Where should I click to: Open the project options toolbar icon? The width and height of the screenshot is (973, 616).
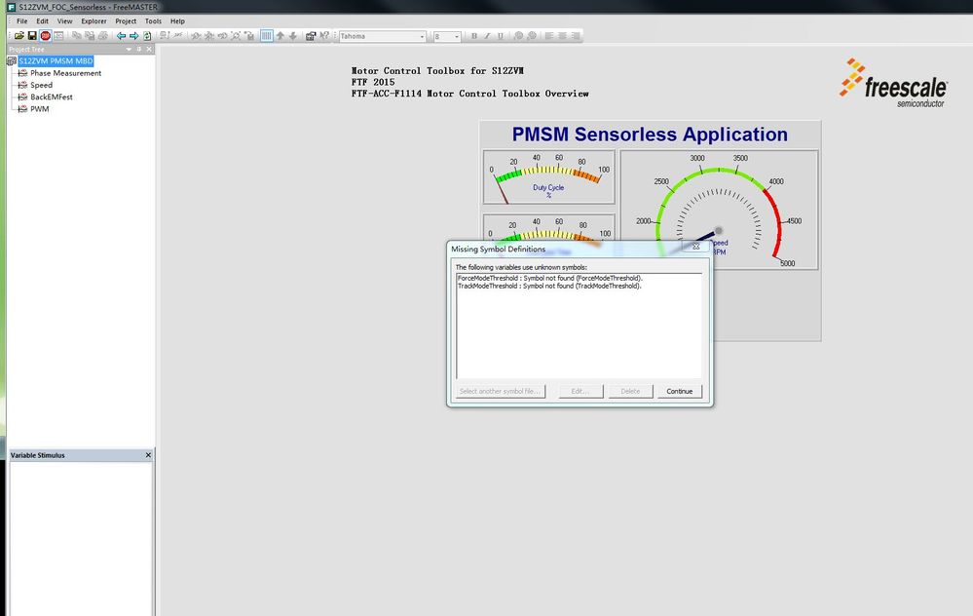coord(311,36)
